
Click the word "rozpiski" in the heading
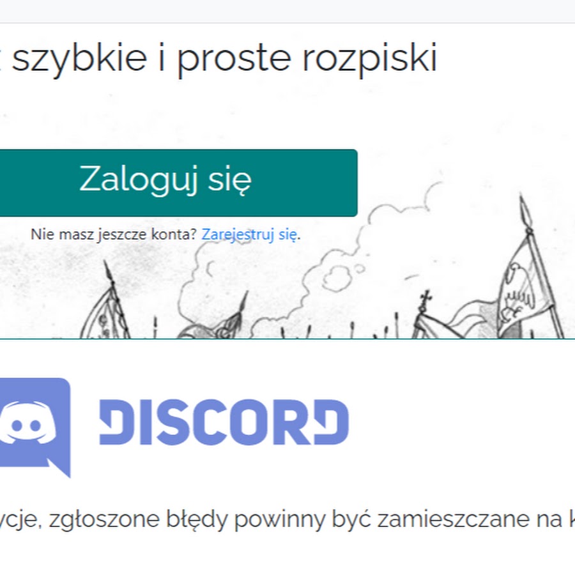click(x=370, y=57)
